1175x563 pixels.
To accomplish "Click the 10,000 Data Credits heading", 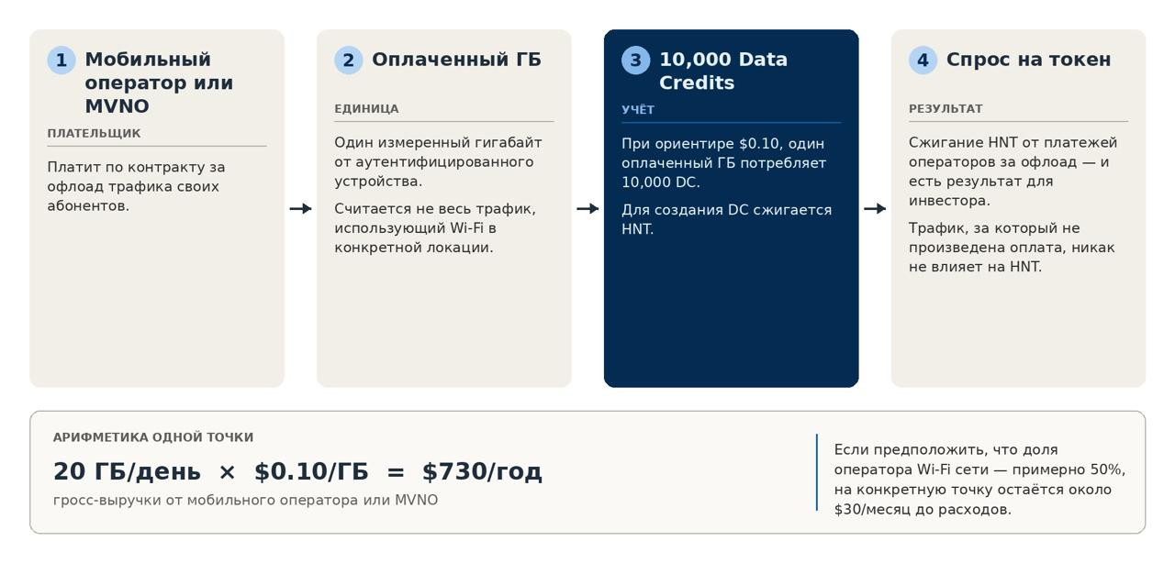I will (723, 72).
